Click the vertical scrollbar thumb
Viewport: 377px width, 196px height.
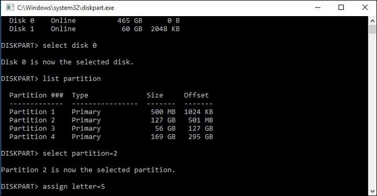(x=373, y=30)
